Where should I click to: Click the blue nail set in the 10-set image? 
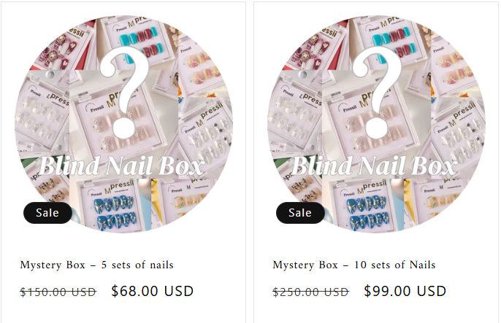pyautogui.click(x=369, y=211)
